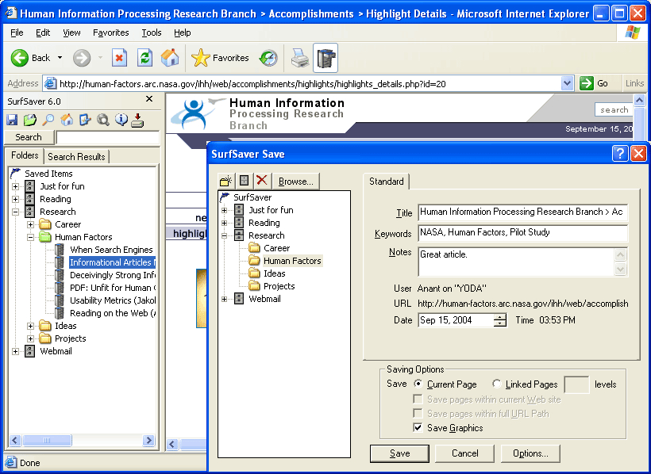Click into the Title text field
The image size is (651, 474).
click(522, 212)
